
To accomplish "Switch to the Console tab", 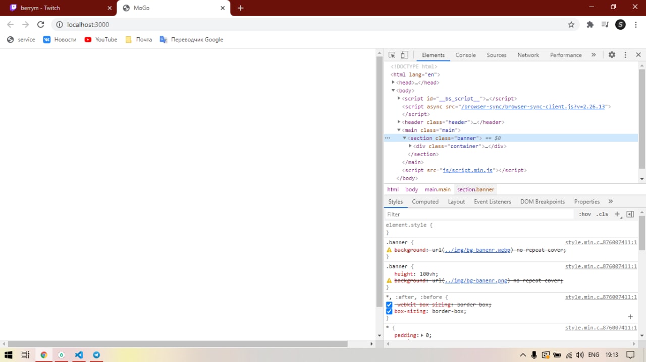I will pyautogui.click(x=465, y=55).
